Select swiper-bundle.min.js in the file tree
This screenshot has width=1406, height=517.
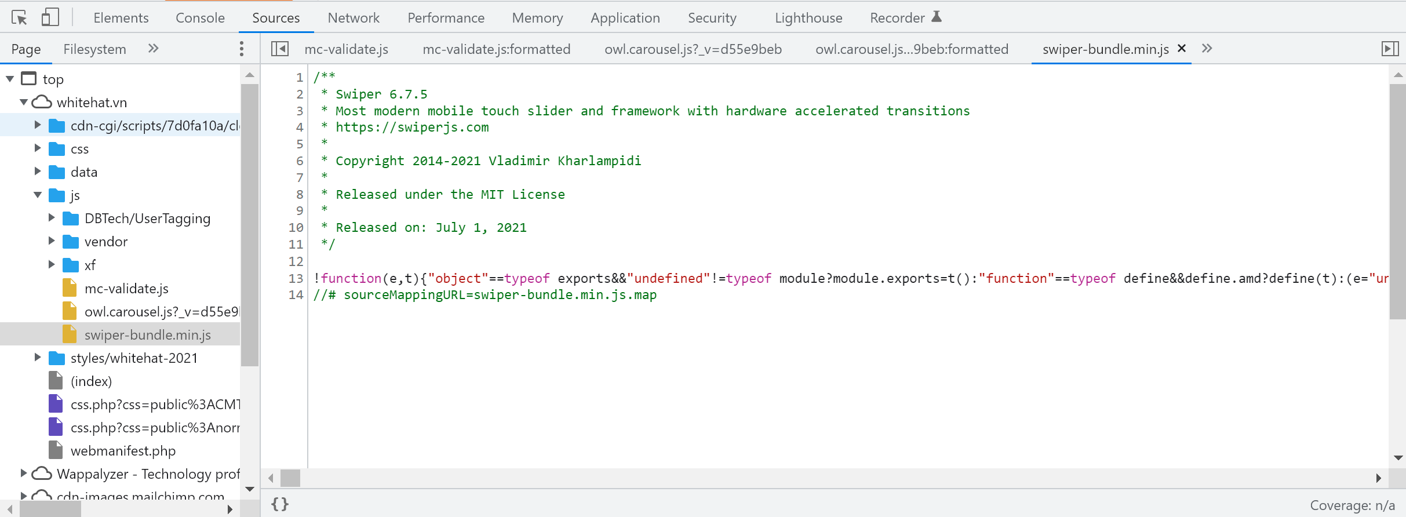[148, 335]
